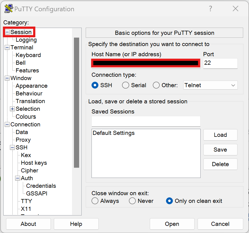The image size is (249, 233).
Task: Open the Proxy settings category
Action: pyautogui.click(x=23, y=140)
